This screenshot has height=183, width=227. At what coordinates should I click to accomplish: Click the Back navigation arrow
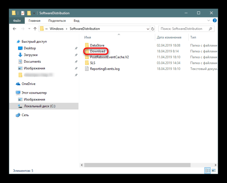coord(14,29)
